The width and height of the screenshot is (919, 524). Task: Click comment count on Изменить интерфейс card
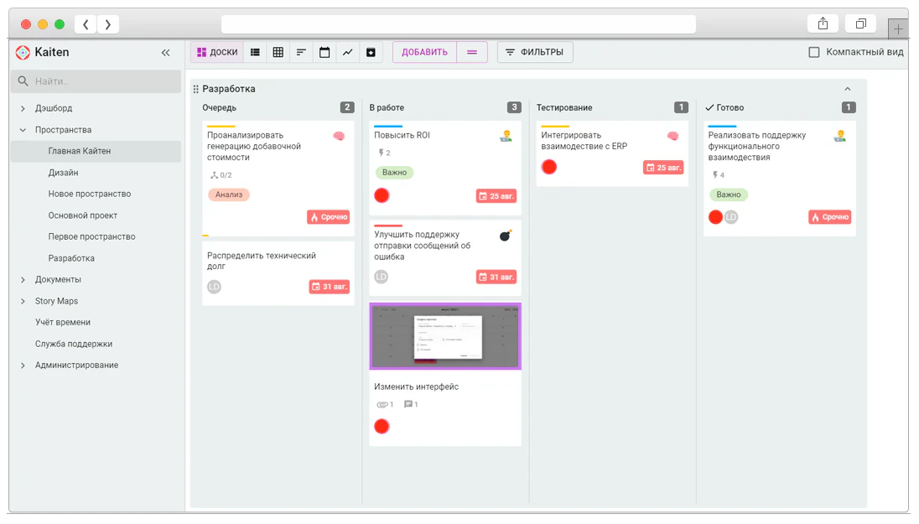pyautogui.click(x=411, y=404)
